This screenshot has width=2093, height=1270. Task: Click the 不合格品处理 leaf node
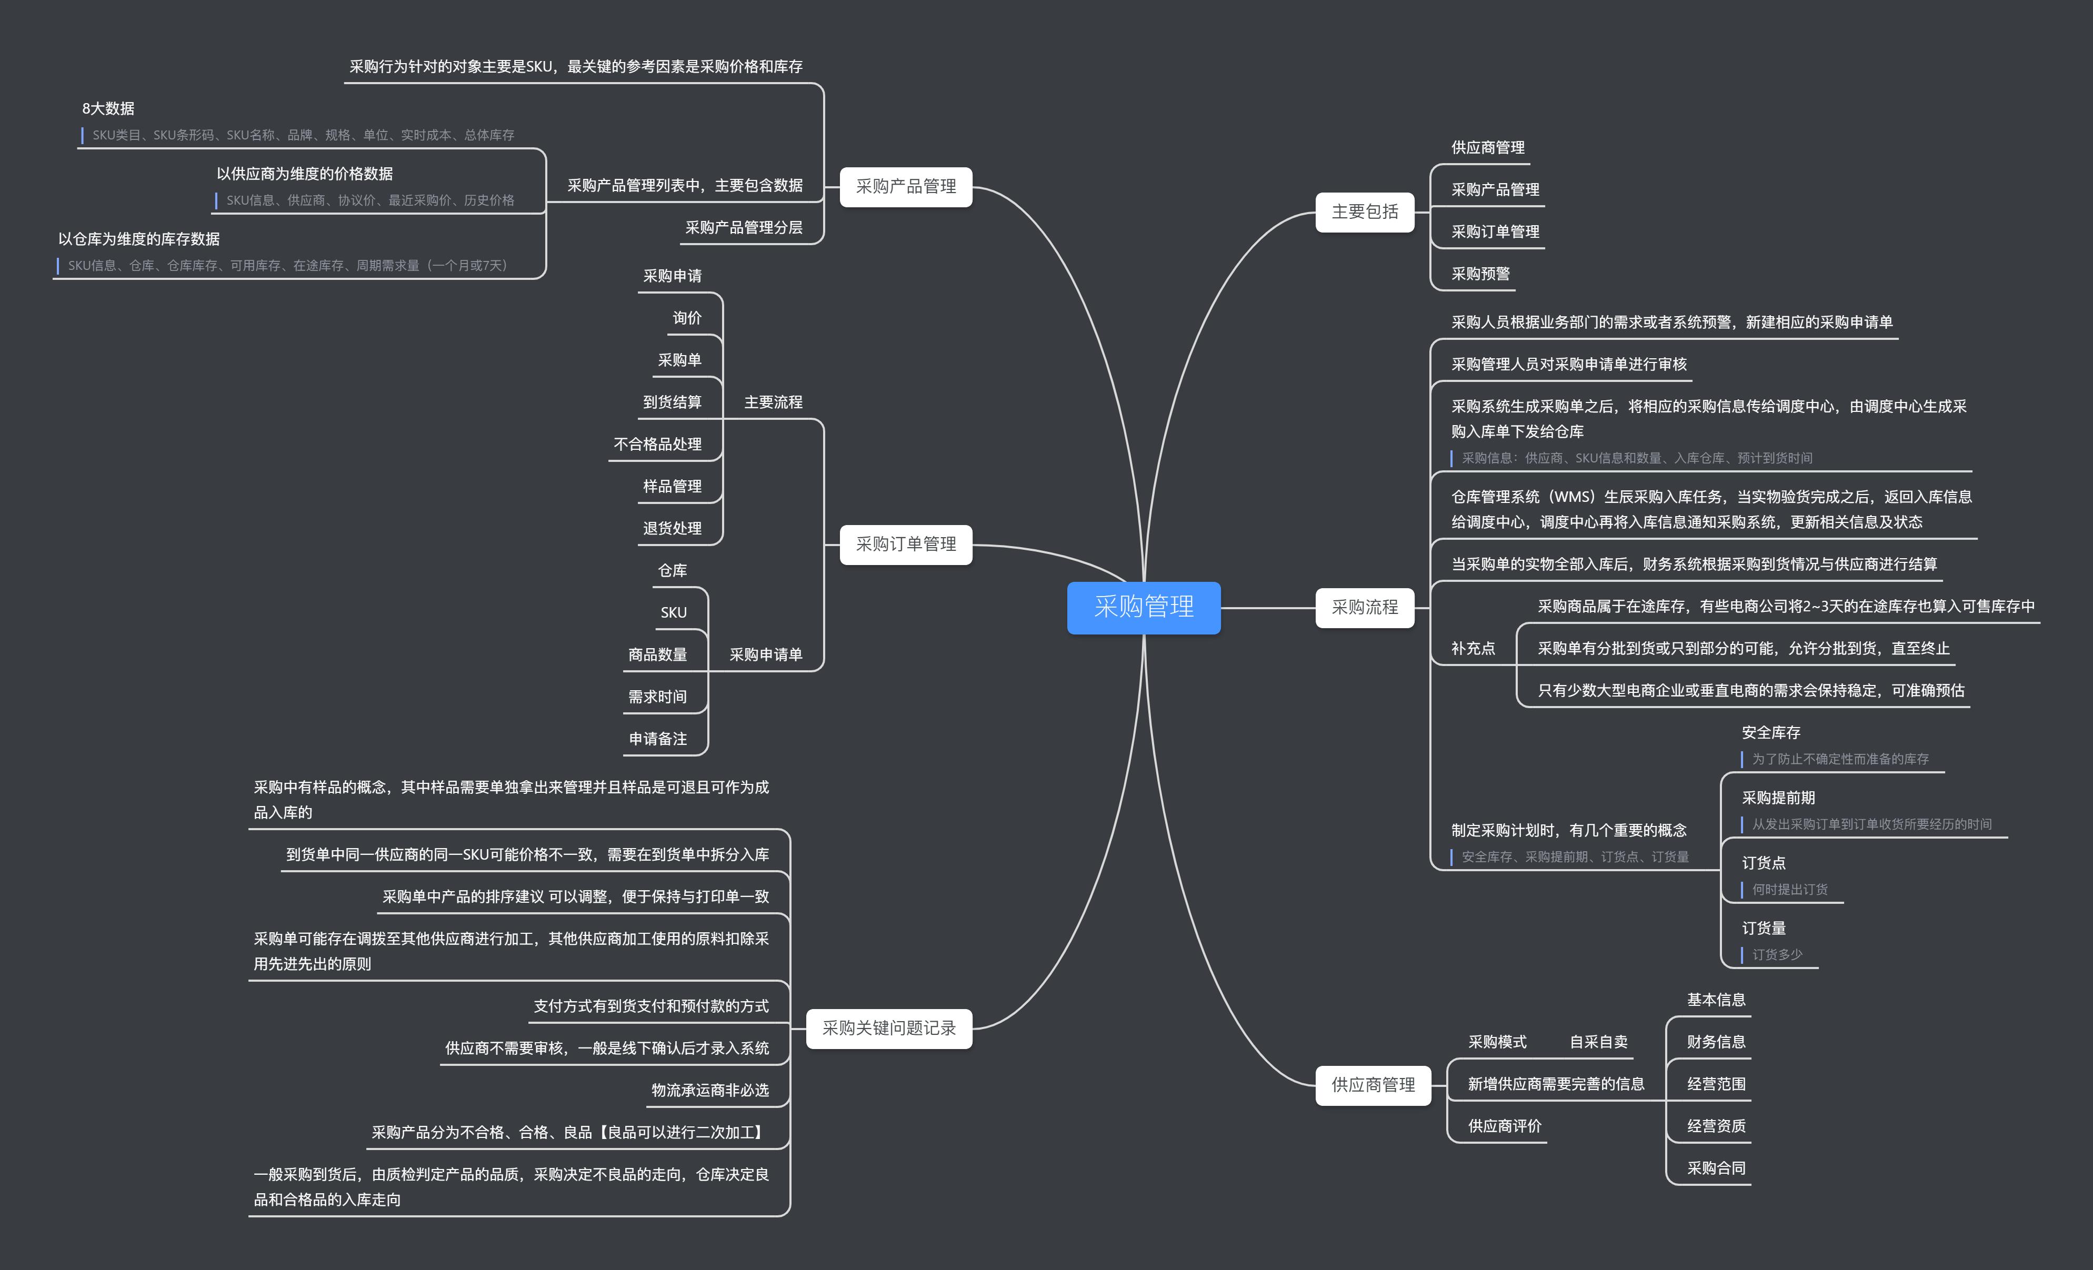click(657, 444)
